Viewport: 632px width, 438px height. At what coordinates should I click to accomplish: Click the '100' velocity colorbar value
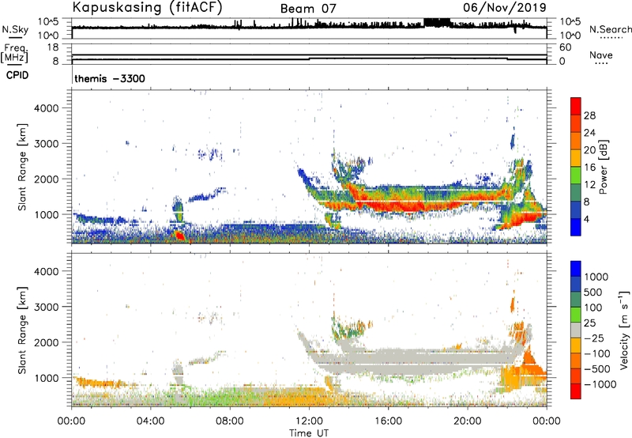(593, 308)
